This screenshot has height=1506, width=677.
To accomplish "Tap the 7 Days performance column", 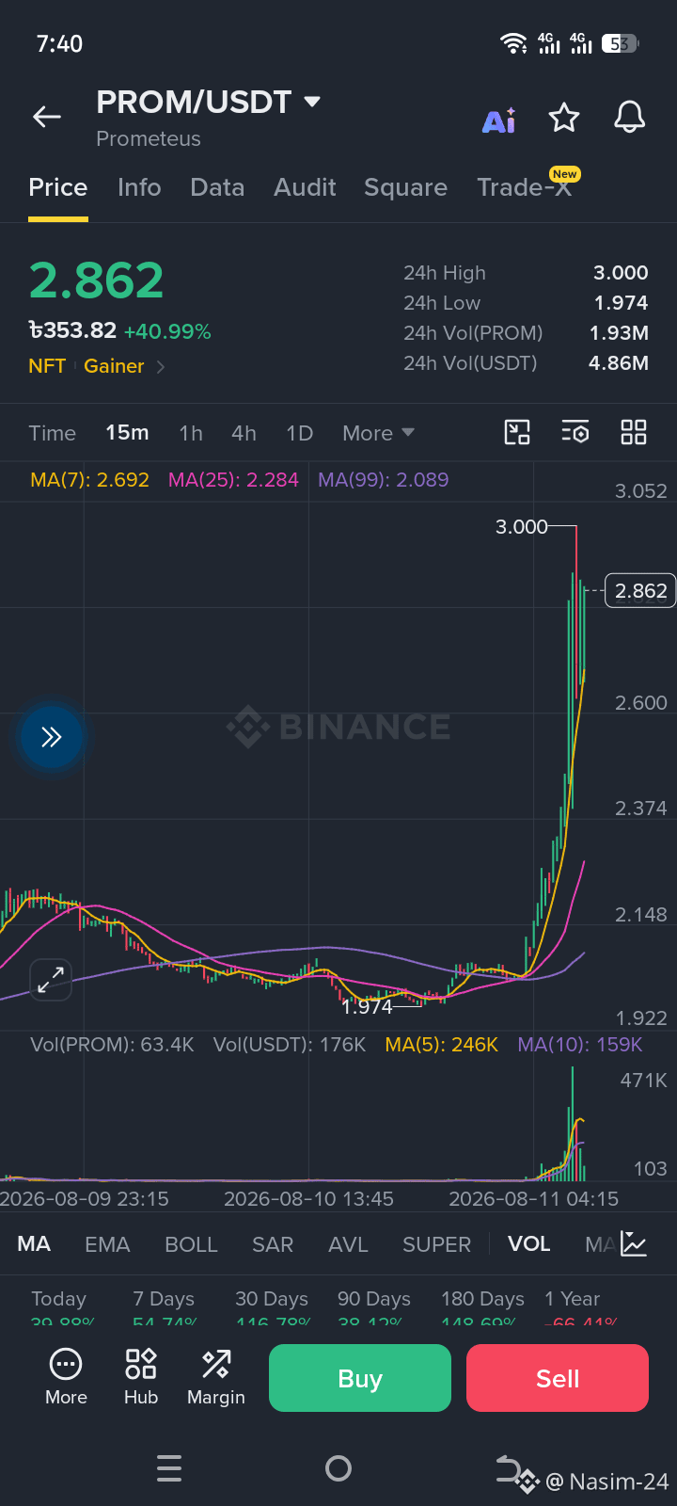I will [165, 1309].
